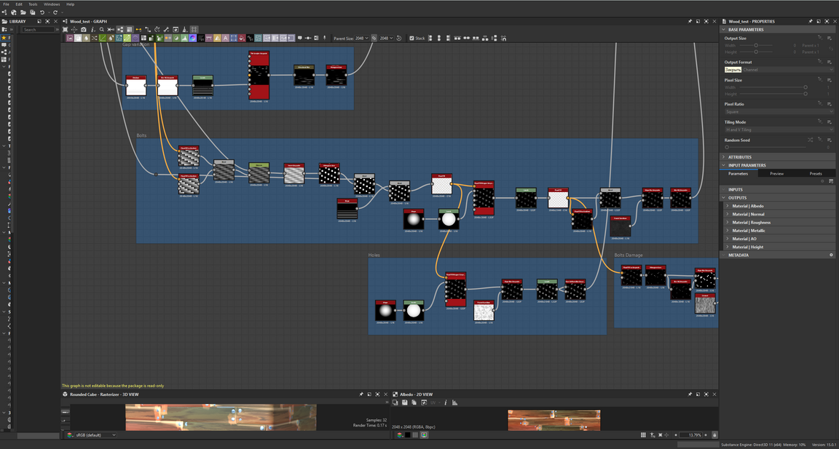Click the graph info icon
The width and height of the screenshot is (839, 449).
pyautogui.click(x=92, y=30)
